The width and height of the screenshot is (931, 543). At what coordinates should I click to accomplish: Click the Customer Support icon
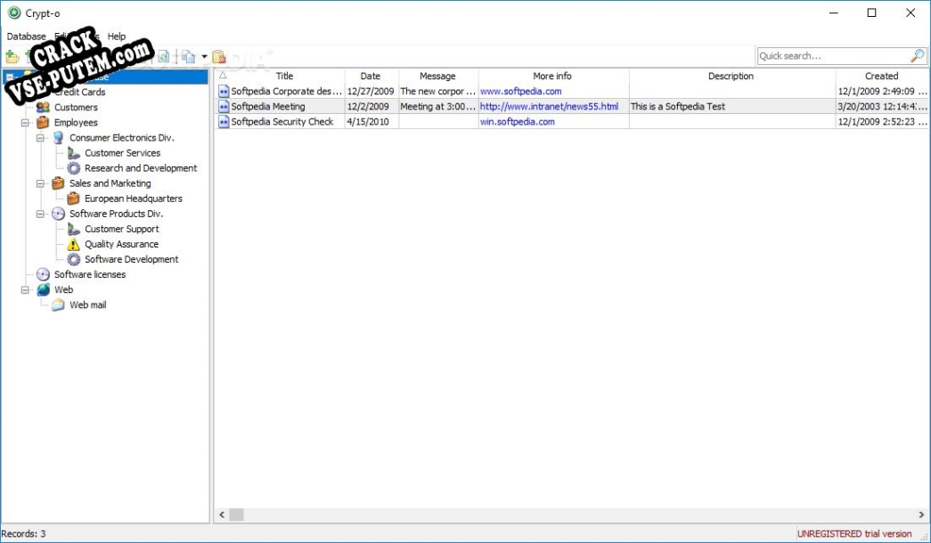point(73,229)
